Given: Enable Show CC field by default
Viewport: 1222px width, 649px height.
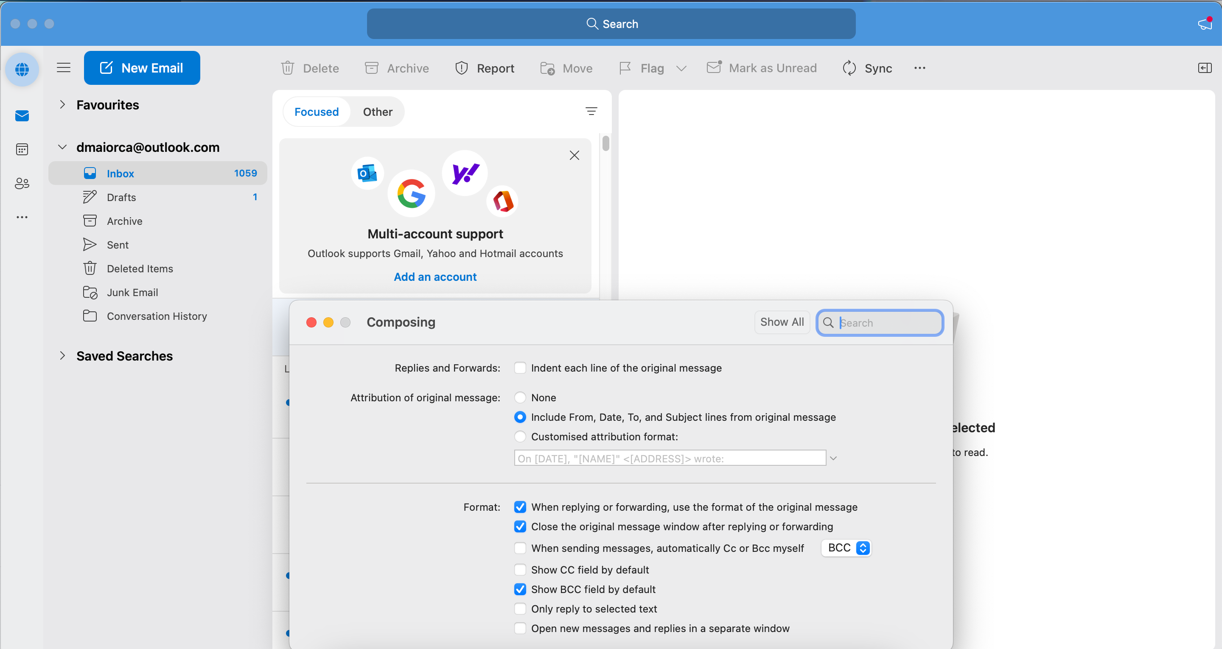Looking at the screenshot, I should pos(520,569).
